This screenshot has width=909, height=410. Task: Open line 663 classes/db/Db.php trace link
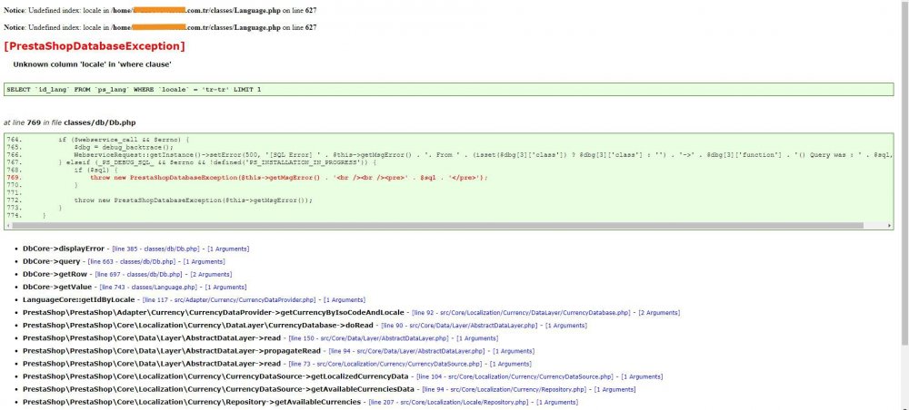coord(132,261)
